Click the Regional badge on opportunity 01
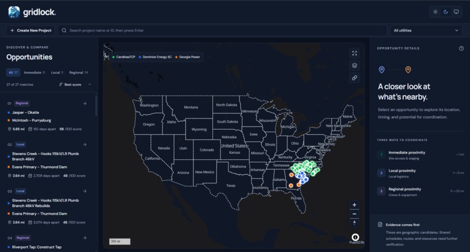Viewport: 470px width, 252px height. point(22,103)
